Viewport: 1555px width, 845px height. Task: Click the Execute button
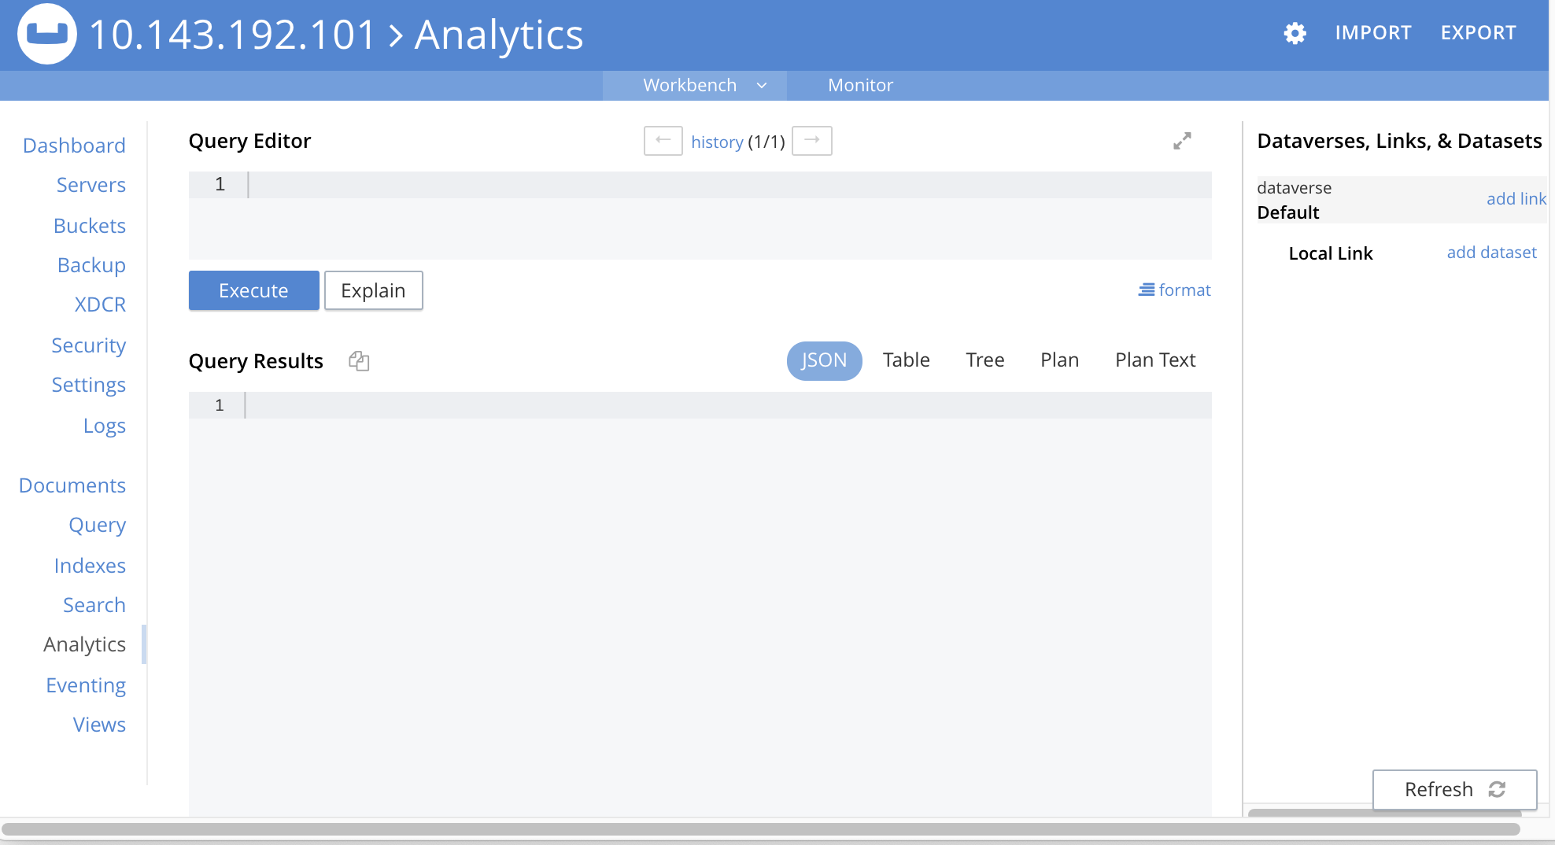253,290
